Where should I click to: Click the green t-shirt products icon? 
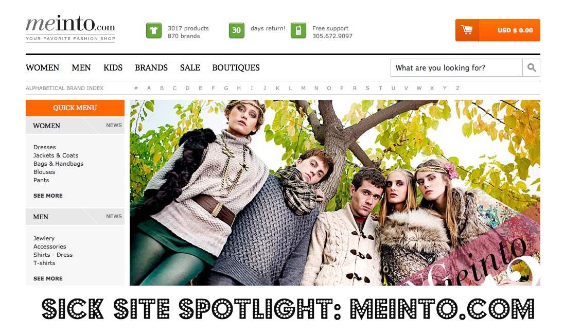click(153, 30)
